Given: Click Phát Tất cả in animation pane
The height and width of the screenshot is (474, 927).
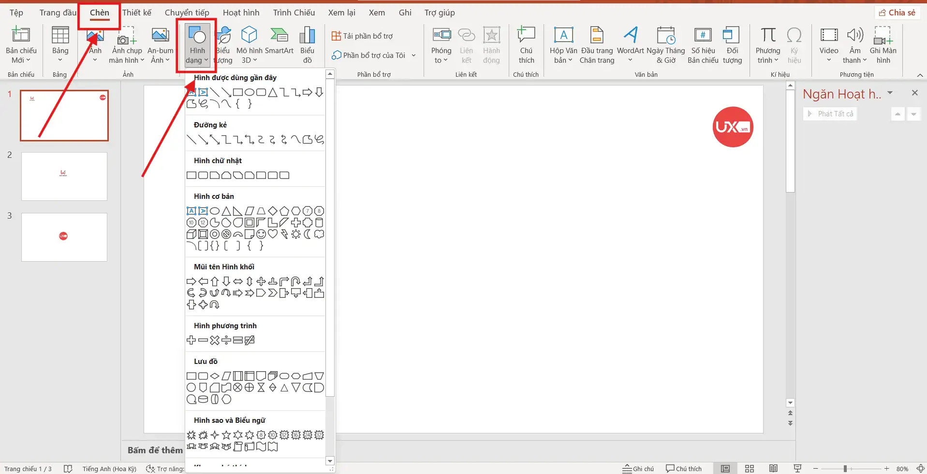Looking at the screenshot, I should click(x=830, y=113).
